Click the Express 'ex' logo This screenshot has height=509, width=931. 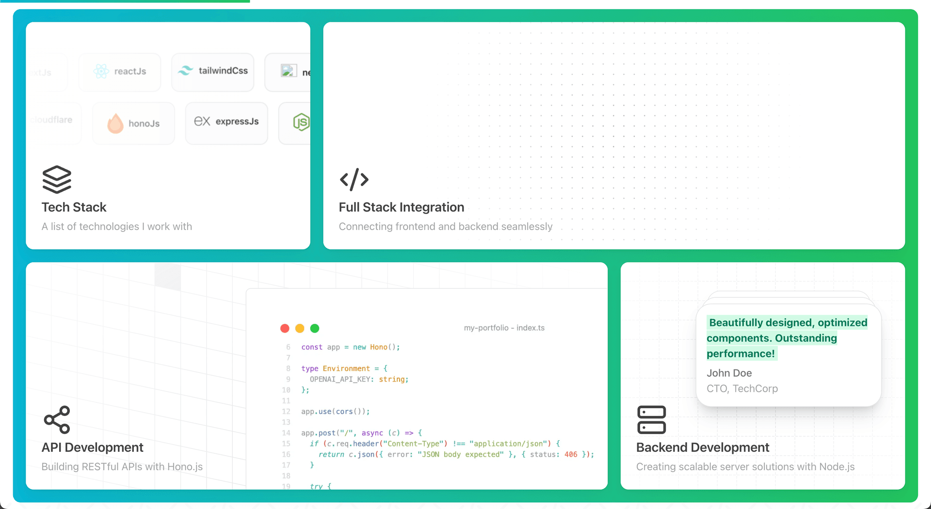(202, 121)
